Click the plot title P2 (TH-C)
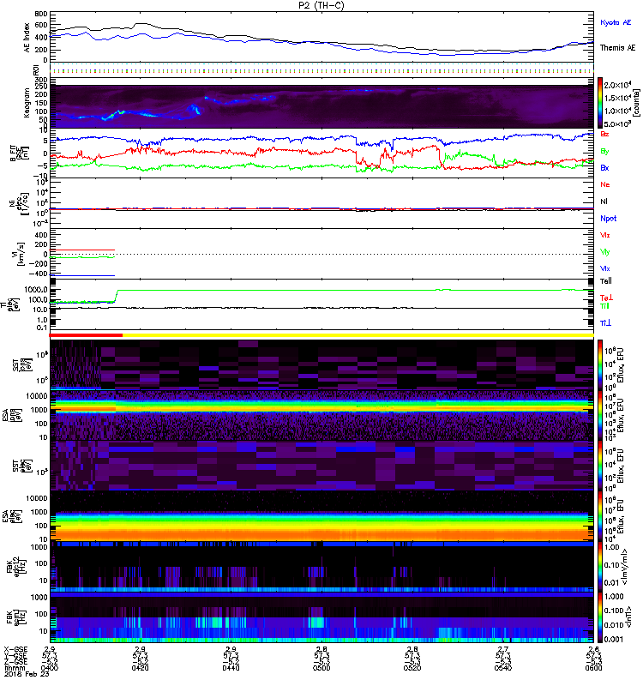The height and width of the screenshot is (686, 643). pos(321,6)
